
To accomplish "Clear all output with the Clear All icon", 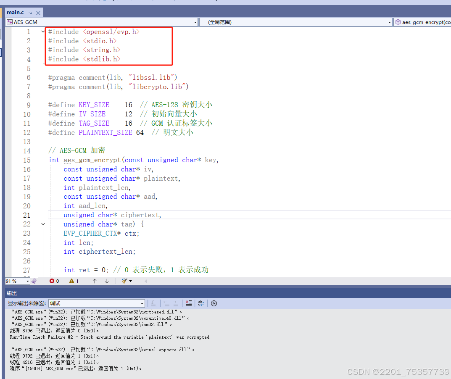I will pos(188,303).
